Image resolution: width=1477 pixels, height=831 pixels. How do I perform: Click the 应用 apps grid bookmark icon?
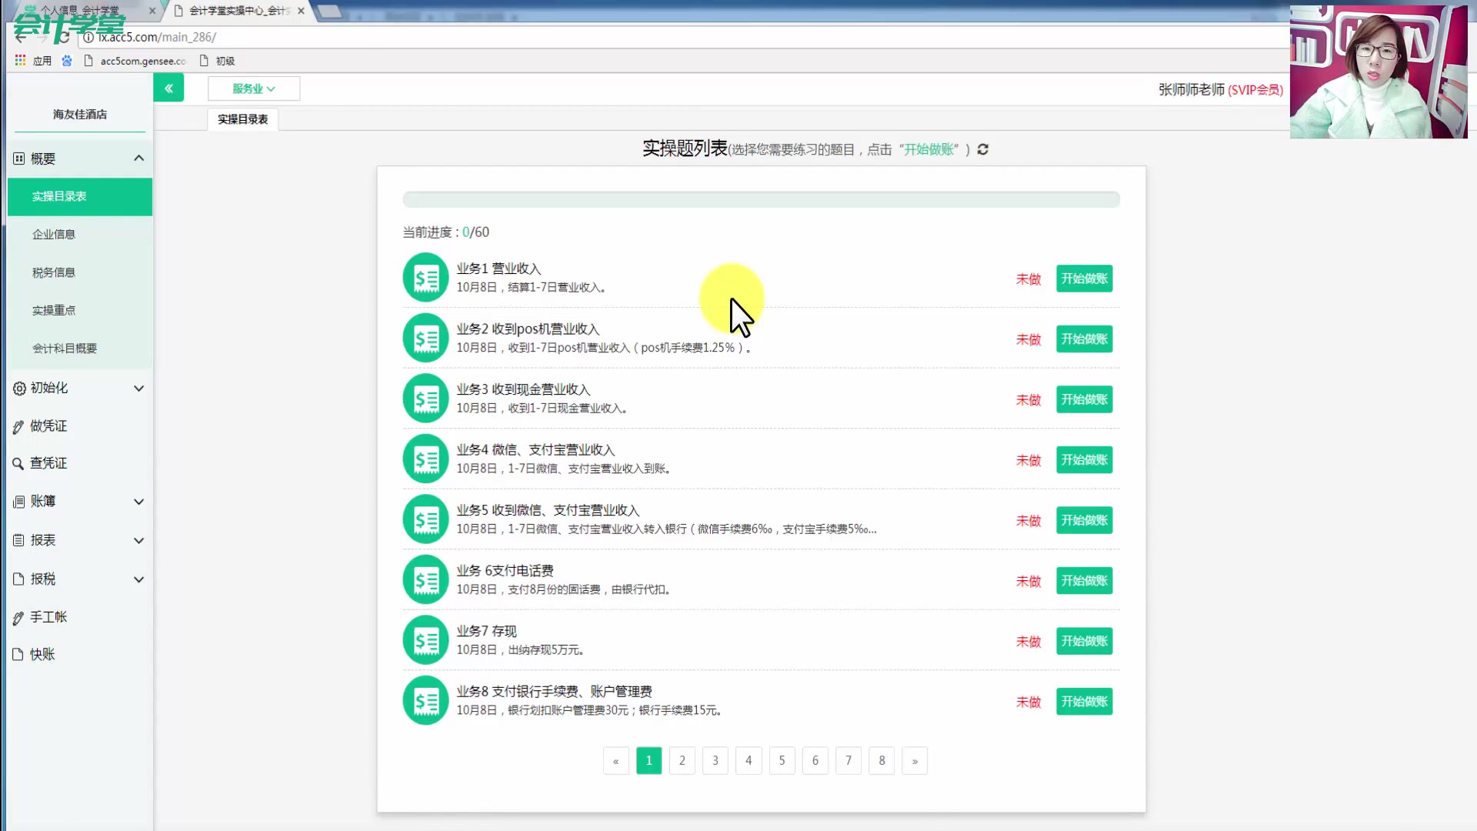coord(20,60)
